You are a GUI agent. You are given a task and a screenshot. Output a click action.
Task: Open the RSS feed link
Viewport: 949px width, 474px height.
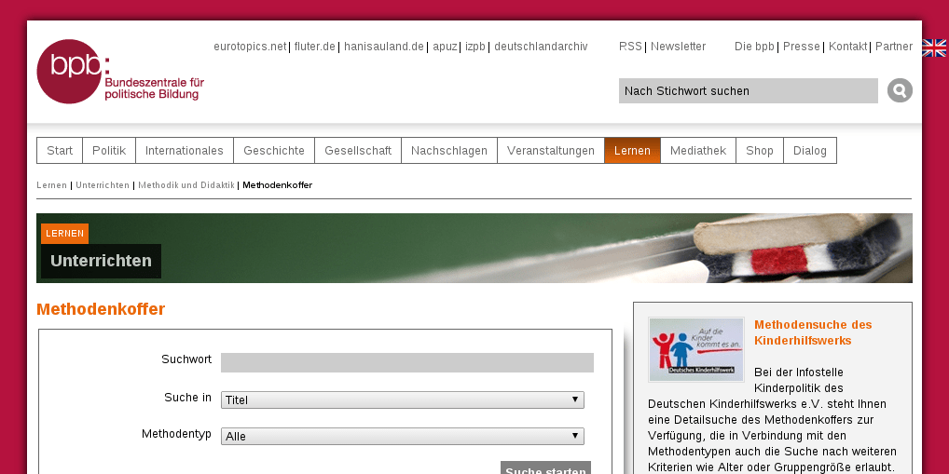click(630, 47)
